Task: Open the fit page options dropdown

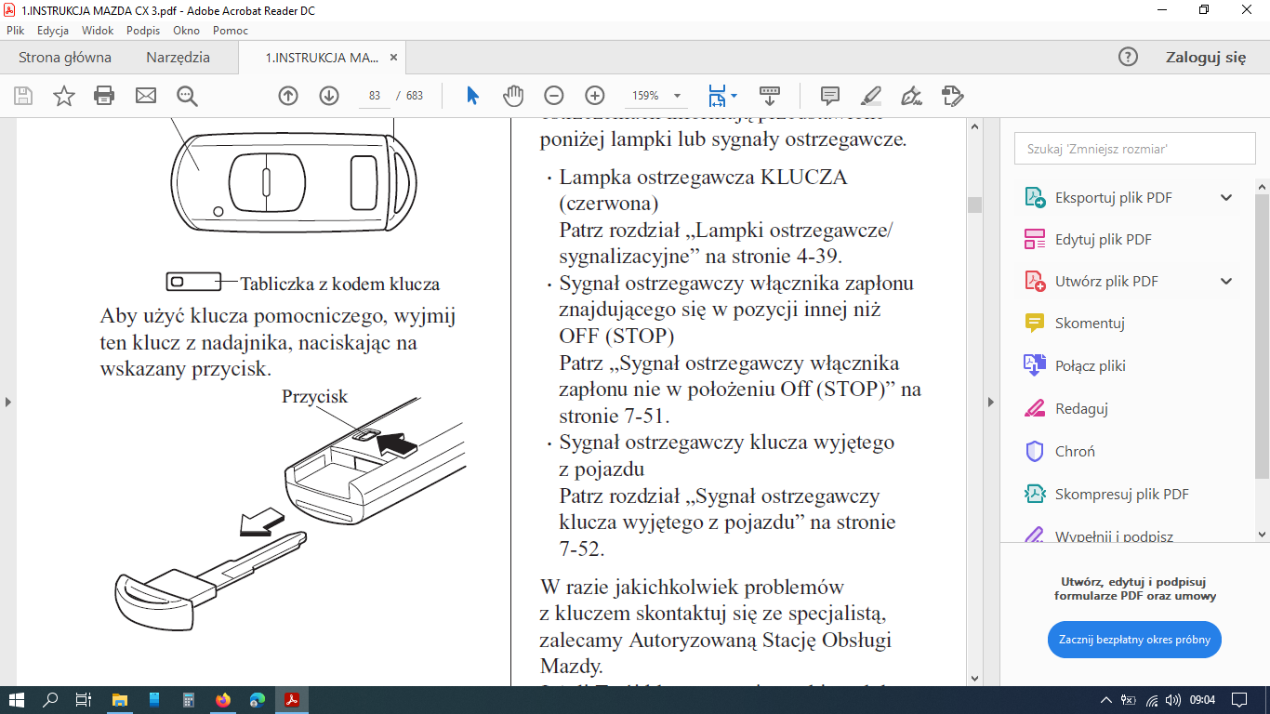Action: pyautogui.click(x=734, y=96)
